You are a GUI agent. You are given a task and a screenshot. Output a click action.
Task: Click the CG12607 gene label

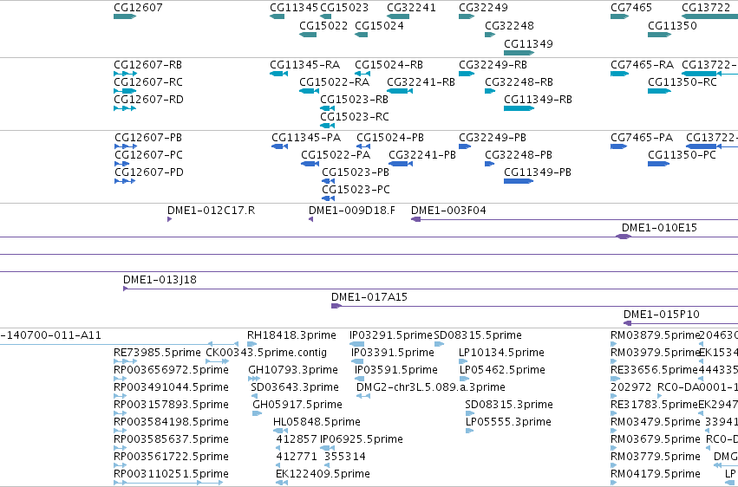click(x=138, y=8)
